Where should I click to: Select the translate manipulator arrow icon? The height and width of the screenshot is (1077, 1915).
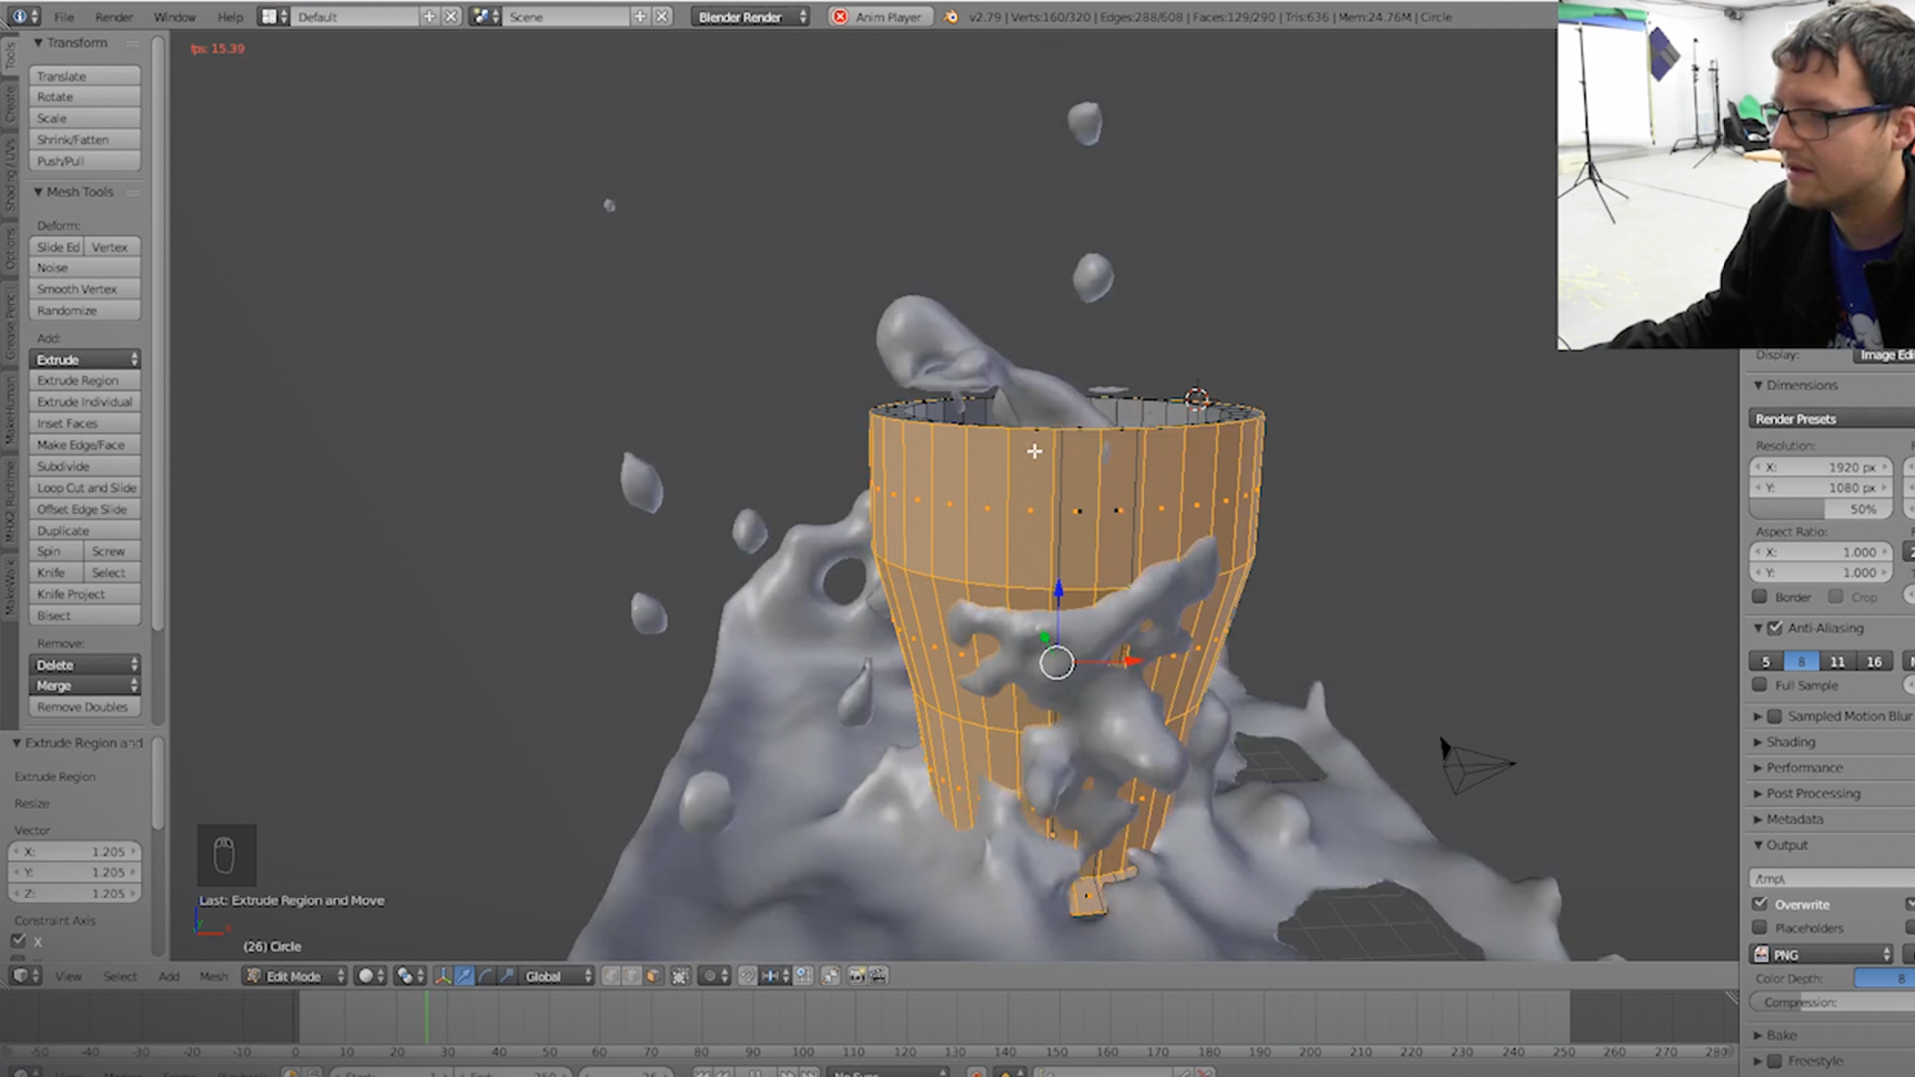coord(464,976)
